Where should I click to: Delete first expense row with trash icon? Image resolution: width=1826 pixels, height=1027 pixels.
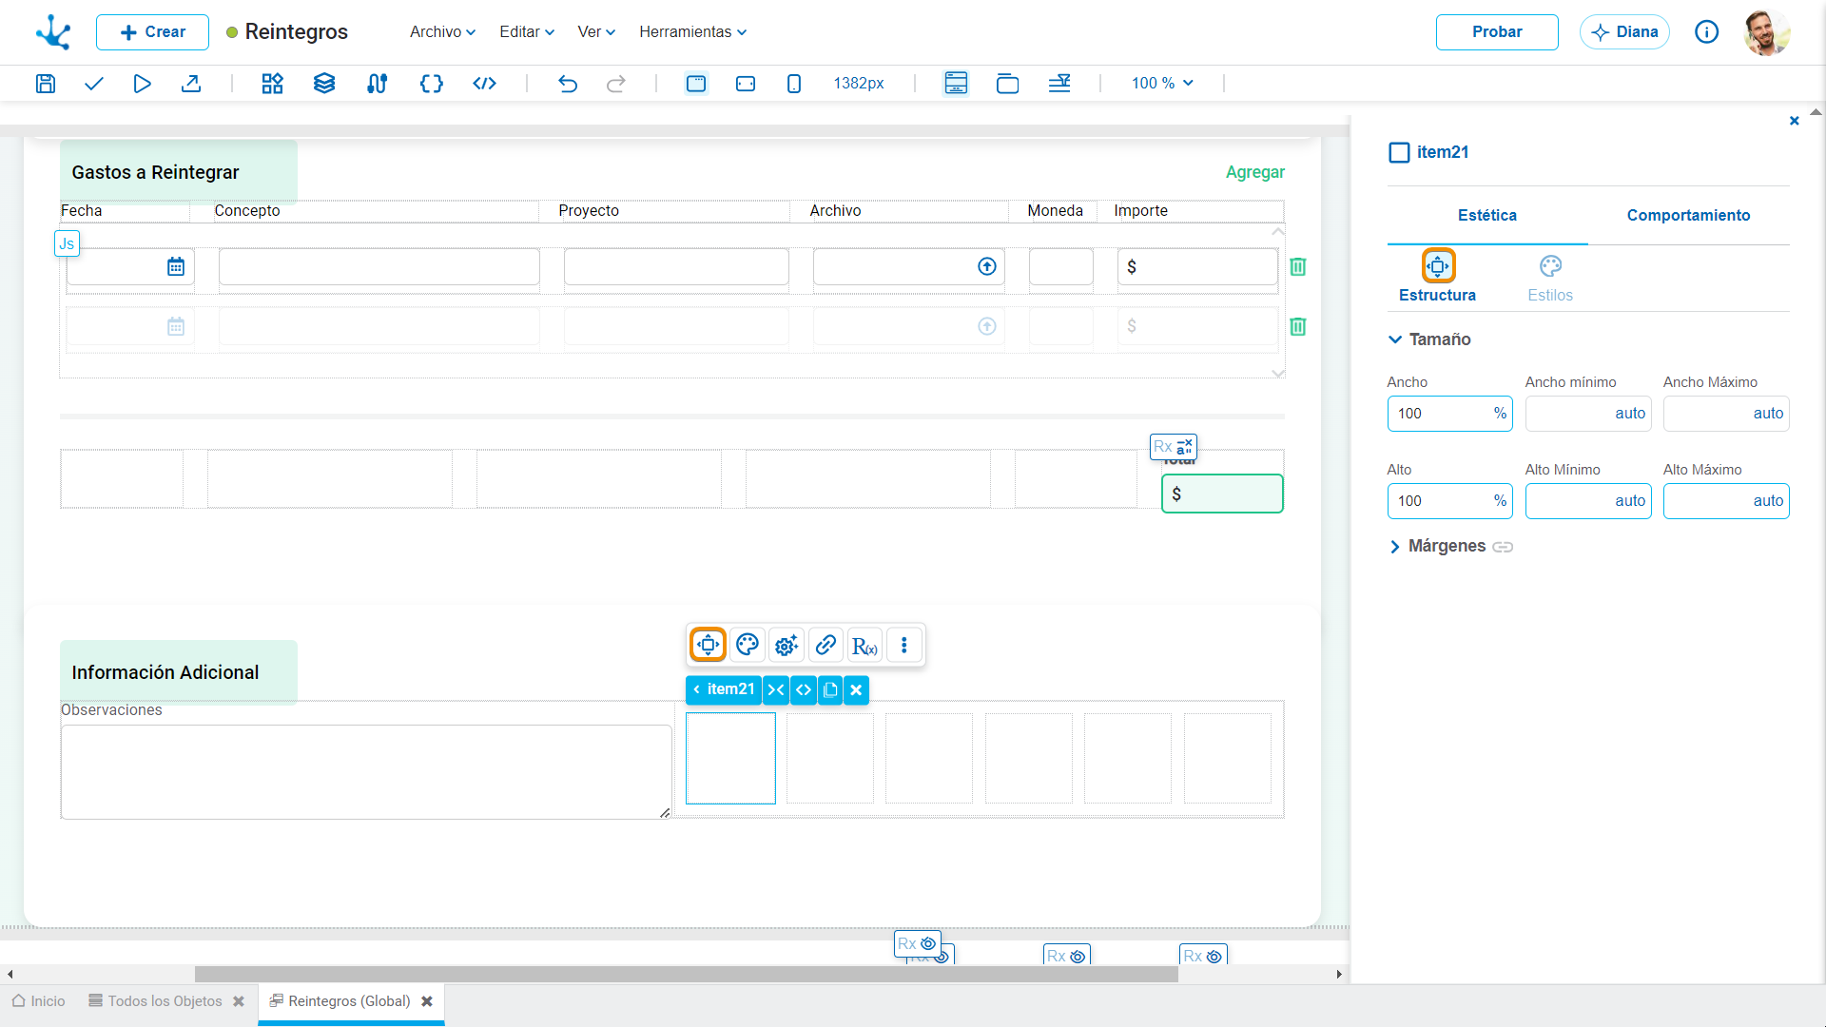[x=1298, y=267]
